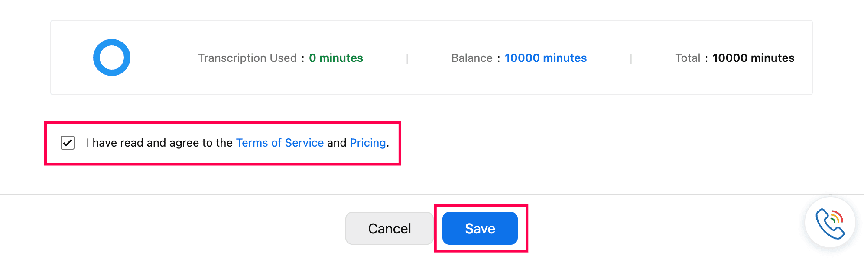864x262 pixels.
Task: Click the bold total "10000 minutes" value
Action: [x=753, y=58]
